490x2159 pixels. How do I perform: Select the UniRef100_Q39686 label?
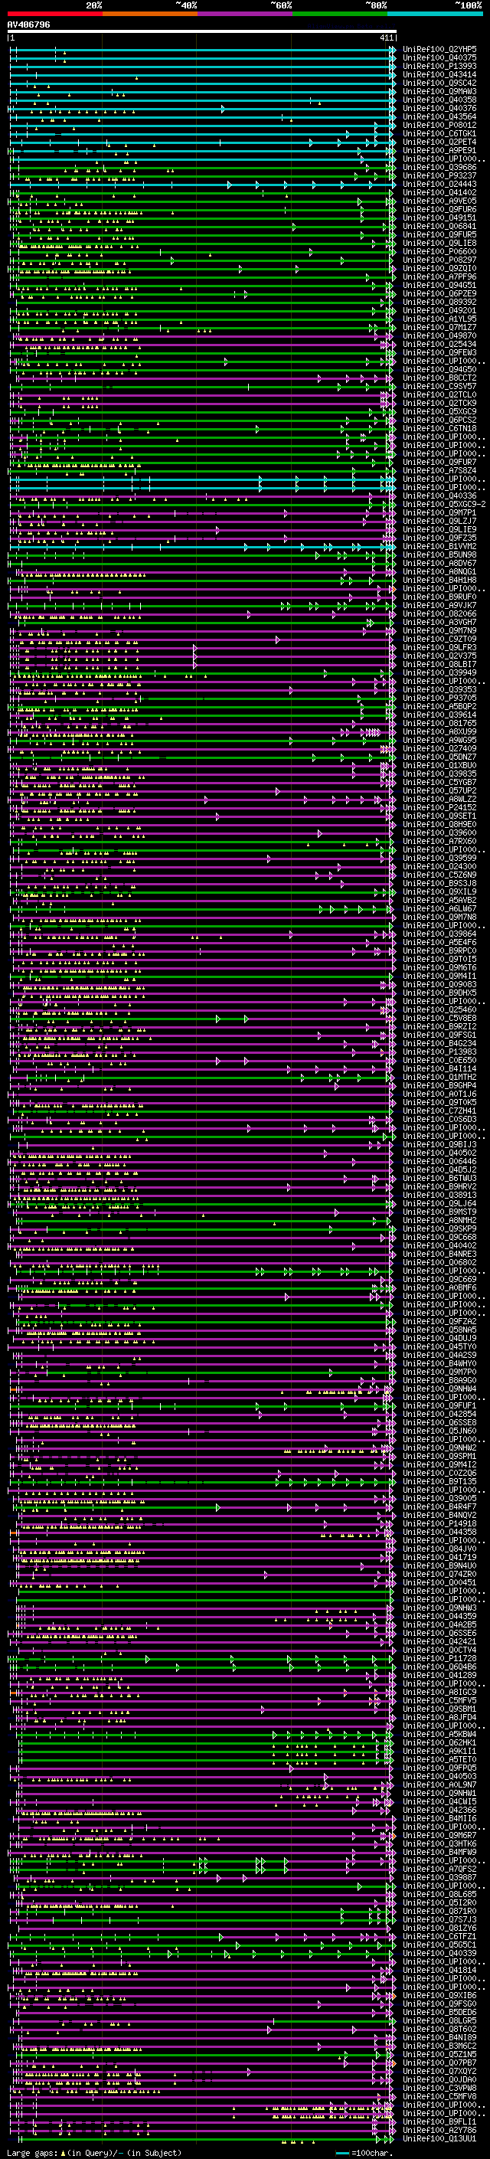coord(439,168)
